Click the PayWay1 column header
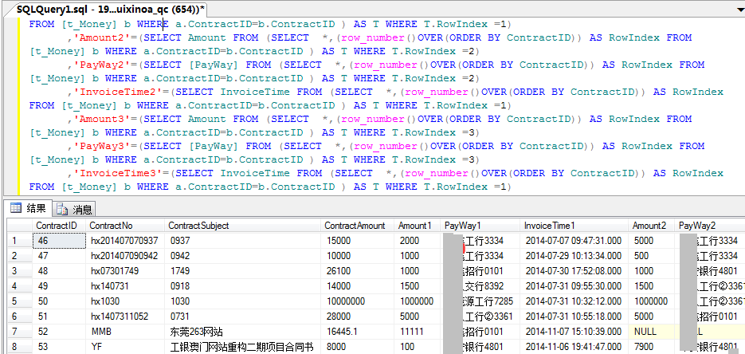 480,226
